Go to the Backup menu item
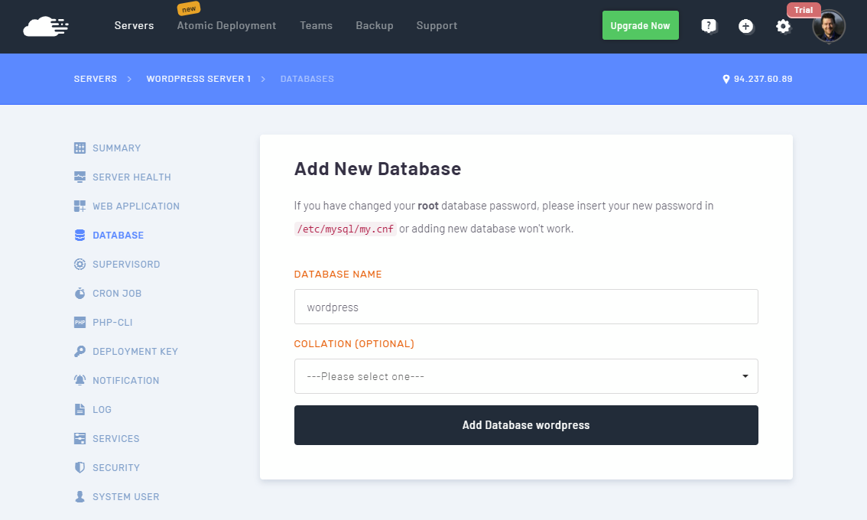The image size is (867, 520). 375,26
